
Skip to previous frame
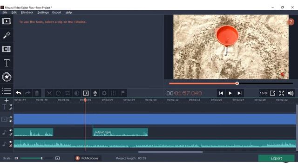tap(221, 93)
